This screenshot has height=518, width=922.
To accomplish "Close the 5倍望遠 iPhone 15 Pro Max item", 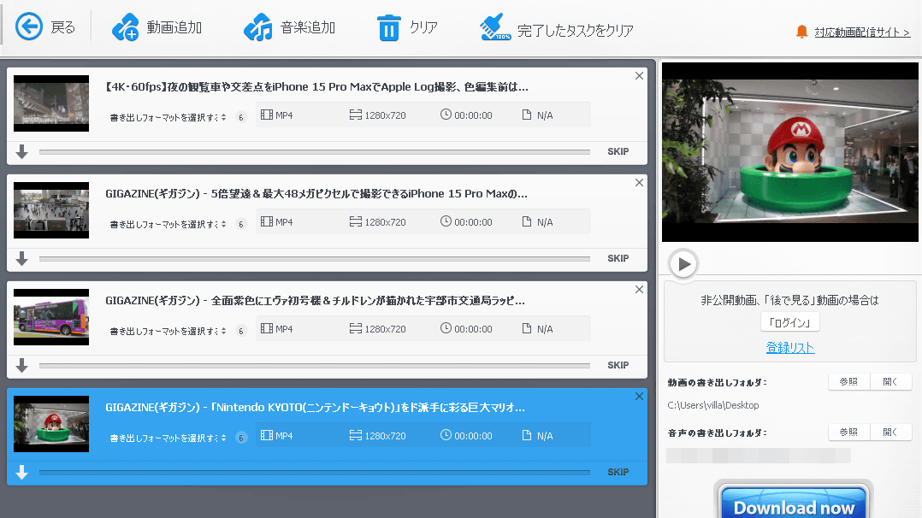I will [639, 183].
